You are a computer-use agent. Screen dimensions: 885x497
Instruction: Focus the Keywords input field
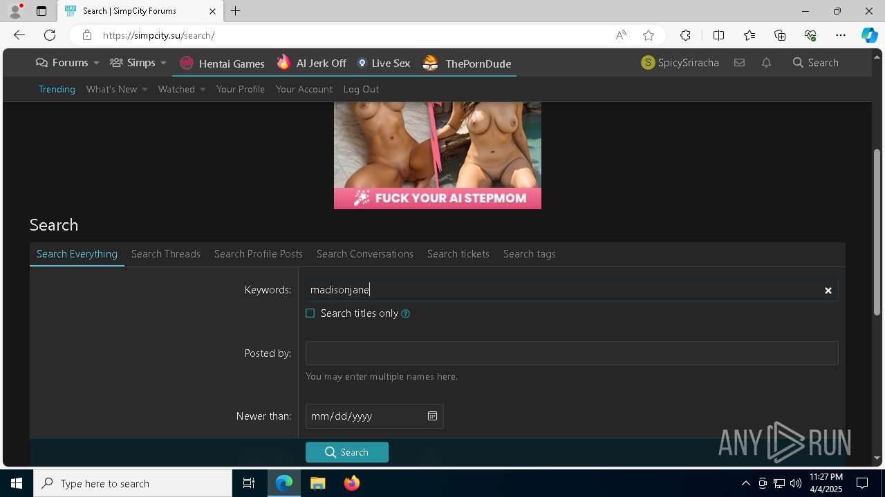click(x=572, y=290)
